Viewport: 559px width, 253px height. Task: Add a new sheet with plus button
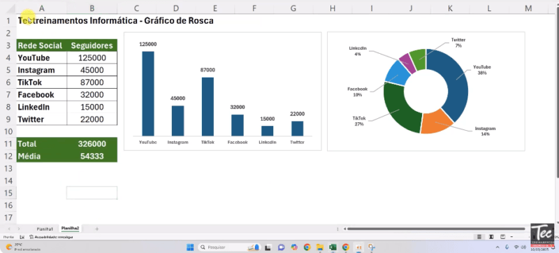(x=96, y=229)
